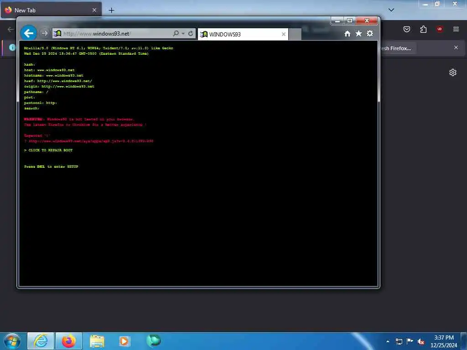Click 'Press DEL to enter SETUP' text
The image size is (467, 350).
point(51,167)
